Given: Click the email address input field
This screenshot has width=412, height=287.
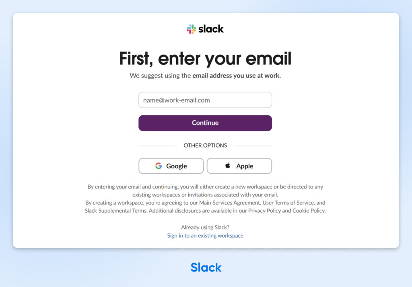Looking at the screenshot, I should 205,100.
